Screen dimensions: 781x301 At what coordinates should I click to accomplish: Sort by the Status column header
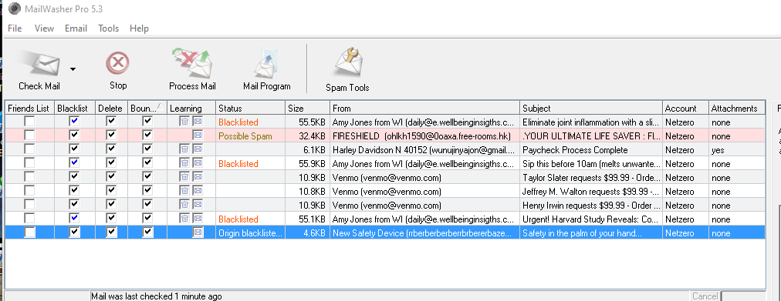click(x=251, y=109)
